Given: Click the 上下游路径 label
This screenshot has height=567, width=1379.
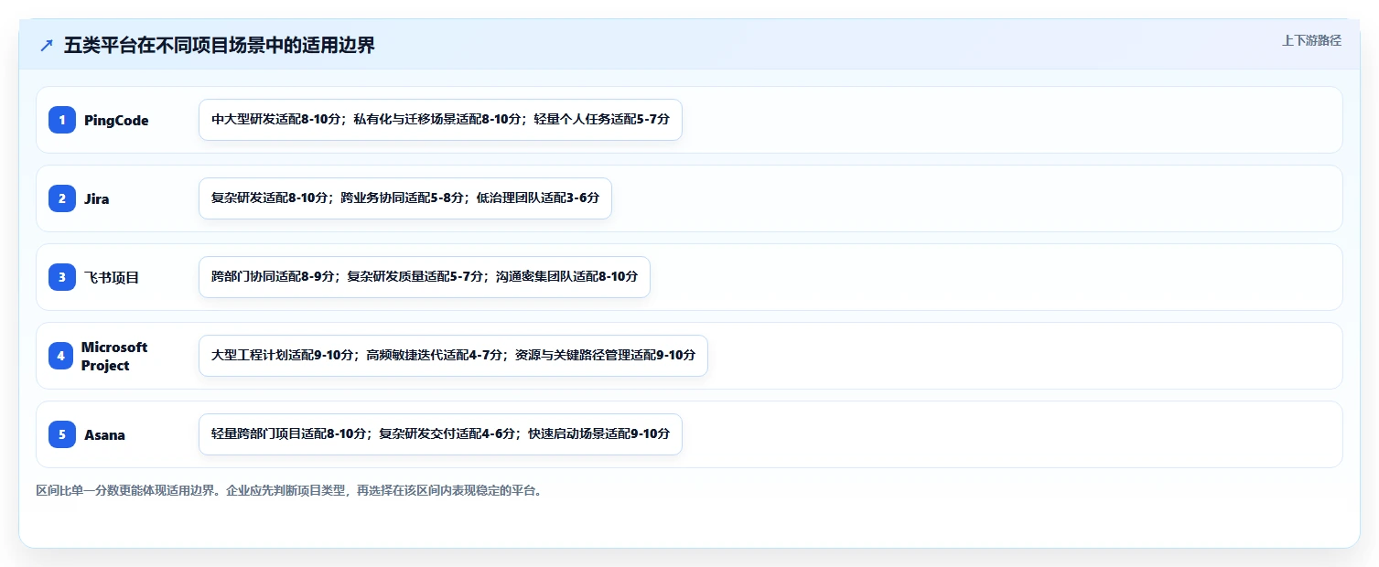Looking at the screenshot, I should point(1311,40).
